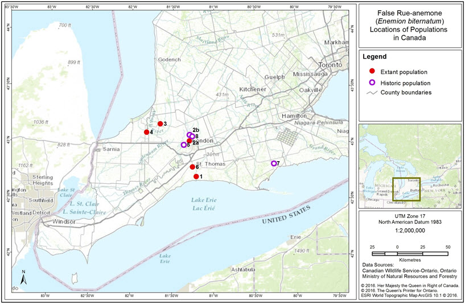Click the Sydenham River label
The image size is (465, 304).
click(153, 152)
